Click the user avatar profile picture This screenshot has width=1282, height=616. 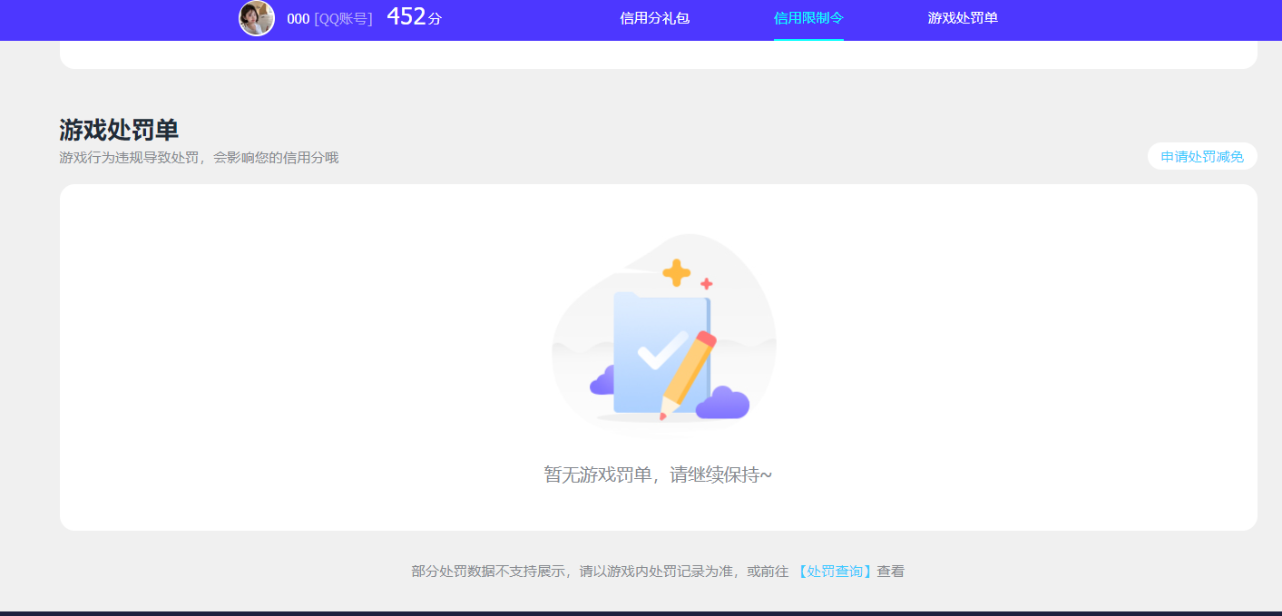tap(257, 18)
